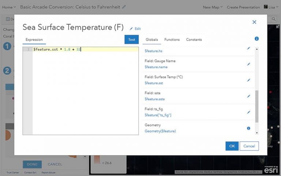The height and width of the screenshot is (176, 281).
Task: Click pencil icon next to Gauge Name field
Action: 248,64
